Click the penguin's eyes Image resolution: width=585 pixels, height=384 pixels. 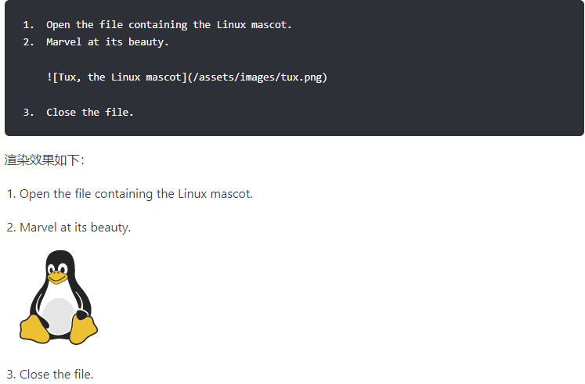tap(58, 267)
